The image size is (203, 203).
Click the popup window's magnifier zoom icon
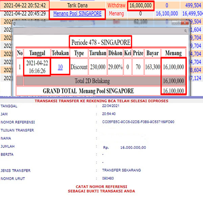pyautogui.click(x=185, y=31)
